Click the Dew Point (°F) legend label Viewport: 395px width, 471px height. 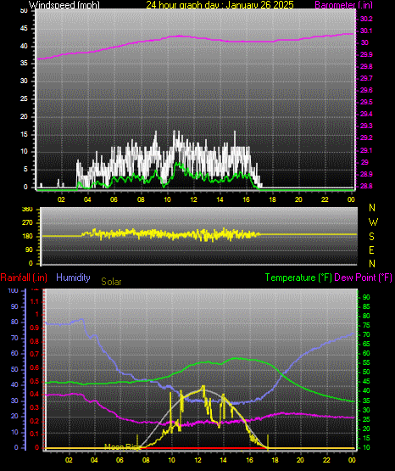click(363, 278)
